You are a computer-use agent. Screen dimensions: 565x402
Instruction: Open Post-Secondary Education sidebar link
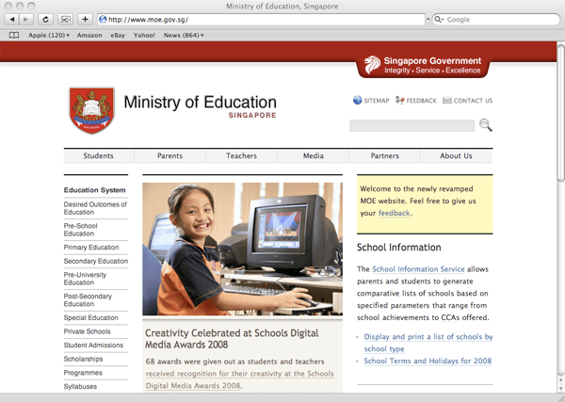(x=88, y=300)
